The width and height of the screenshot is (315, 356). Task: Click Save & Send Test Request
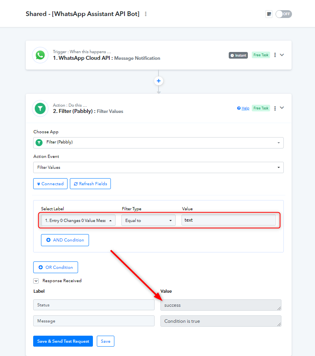[63, 341]
